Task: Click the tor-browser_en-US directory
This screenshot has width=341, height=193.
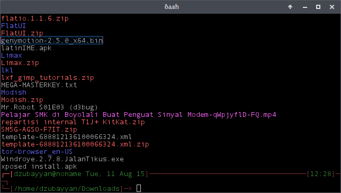Action: pos(37,152)
